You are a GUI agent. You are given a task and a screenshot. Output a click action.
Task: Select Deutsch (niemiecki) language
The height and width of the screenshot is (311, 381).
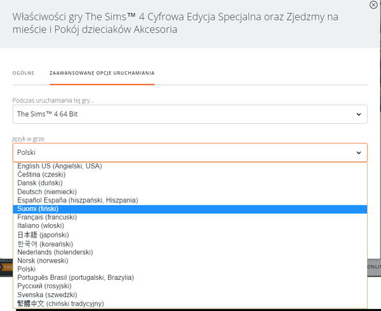[47, 192]
